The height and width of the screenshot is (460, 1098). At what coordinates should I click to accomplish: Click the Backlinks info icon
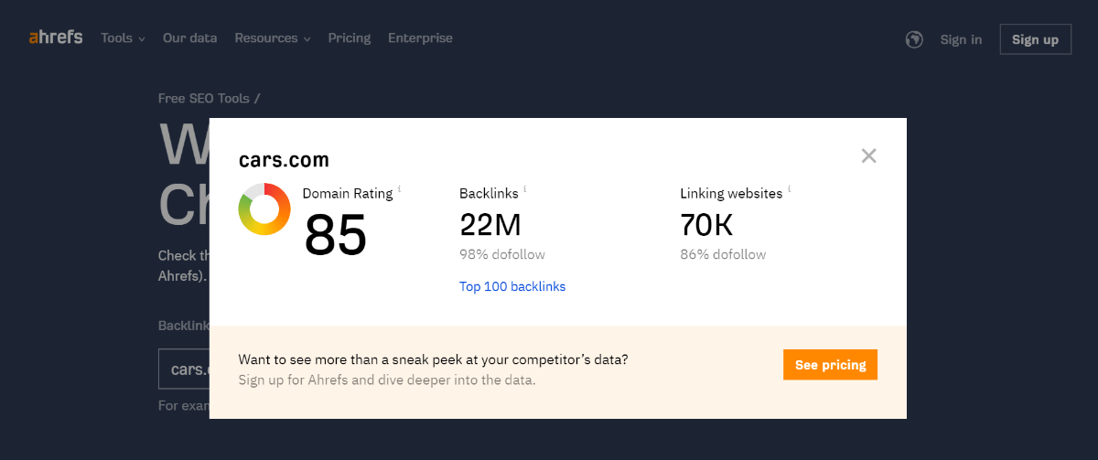(525, 189)
